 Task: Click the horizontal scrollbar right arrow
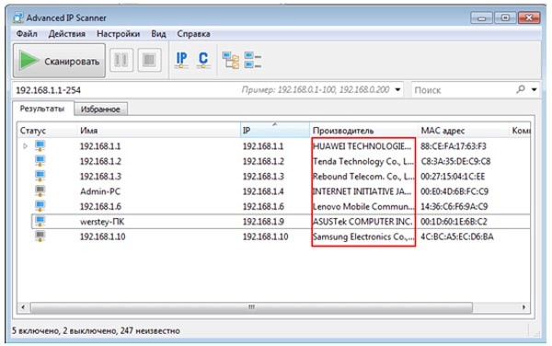coord(523,307)
